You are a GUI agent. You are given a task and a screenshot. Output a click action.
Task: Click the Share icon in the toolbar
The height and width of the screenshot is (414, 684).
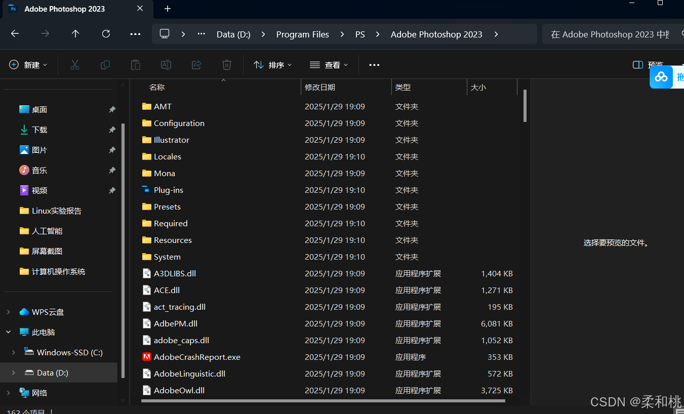tap(196, 65)
